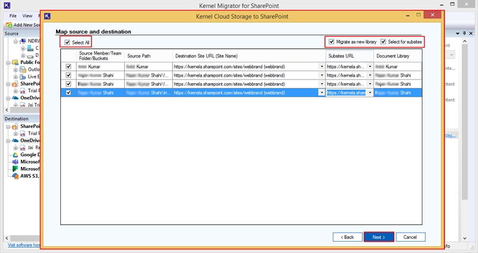Collapse the Public Folder node in Source tree

[8, 63]
